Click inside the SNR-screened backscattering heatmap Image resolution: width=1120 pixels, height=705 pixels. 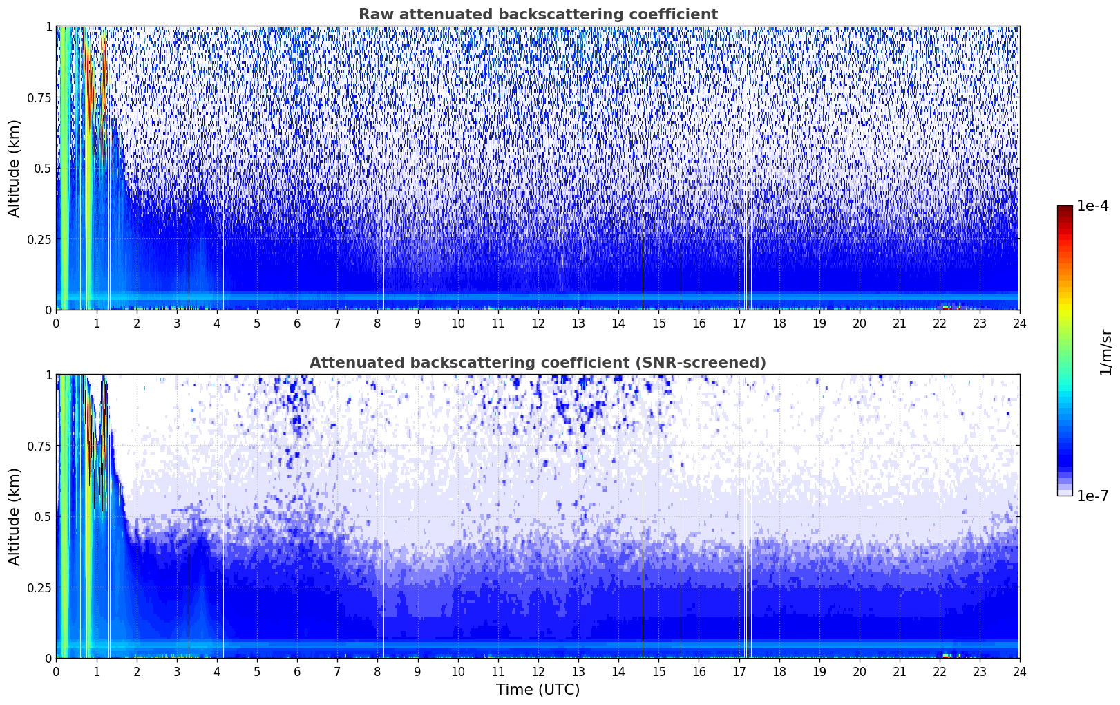click(538, 516)
